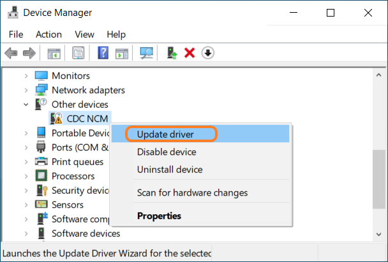Open the View menu
The height and width of the screenshot is (262, 388).
point(84,34)
